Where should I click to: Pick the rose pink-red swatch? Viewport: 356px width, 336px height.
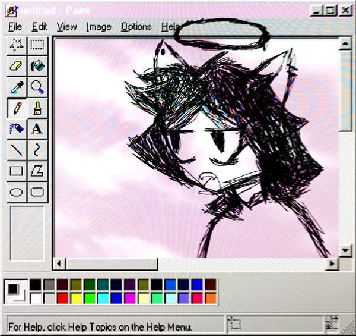(198, 298)
